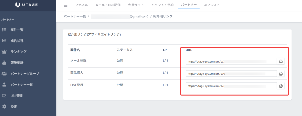Click the メール登録 URL input field

(231, 61)
